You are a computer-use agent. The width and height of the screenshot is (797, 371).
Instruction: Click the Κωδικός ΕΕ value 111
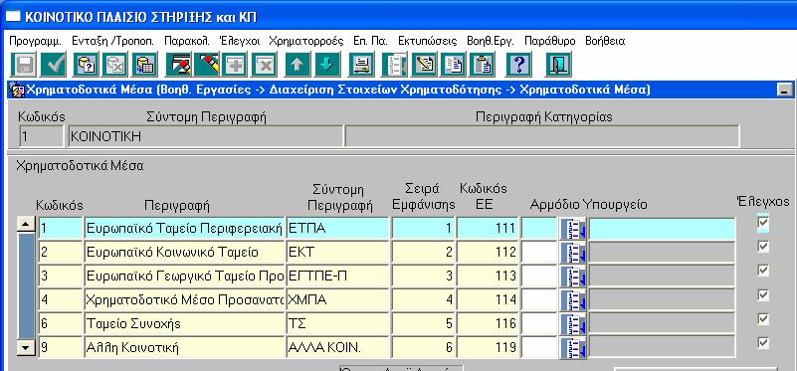coord(488,229)
